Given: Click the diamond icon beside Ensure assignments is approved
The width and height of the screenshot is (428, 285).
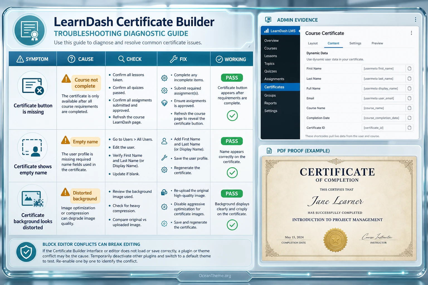Looking at the screenshot, I should tap(164, 103).
